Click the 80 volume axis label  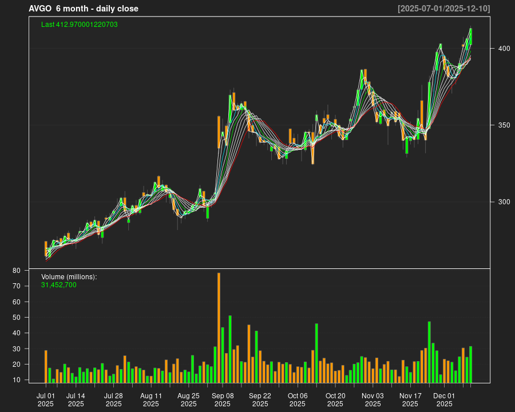click(33, 271)
